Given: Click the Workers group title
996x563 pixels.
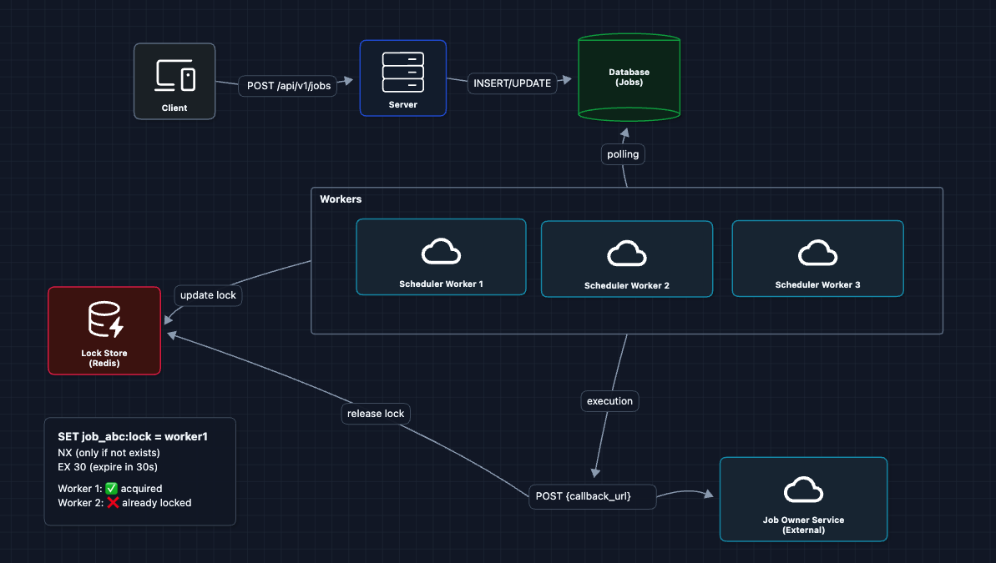Looking at the screenshot, I should coord(341,199).
